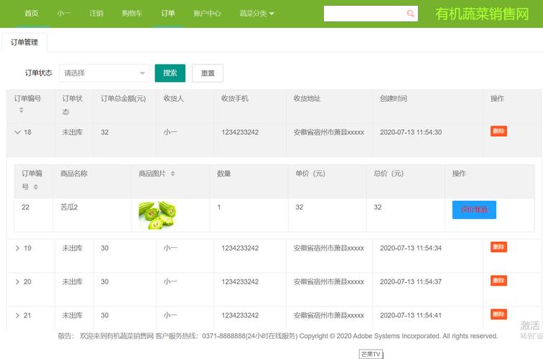This screenshot has width=543, height=359.
Task: Click the 芒果TV label at bottom
Action: click(371, 354)
